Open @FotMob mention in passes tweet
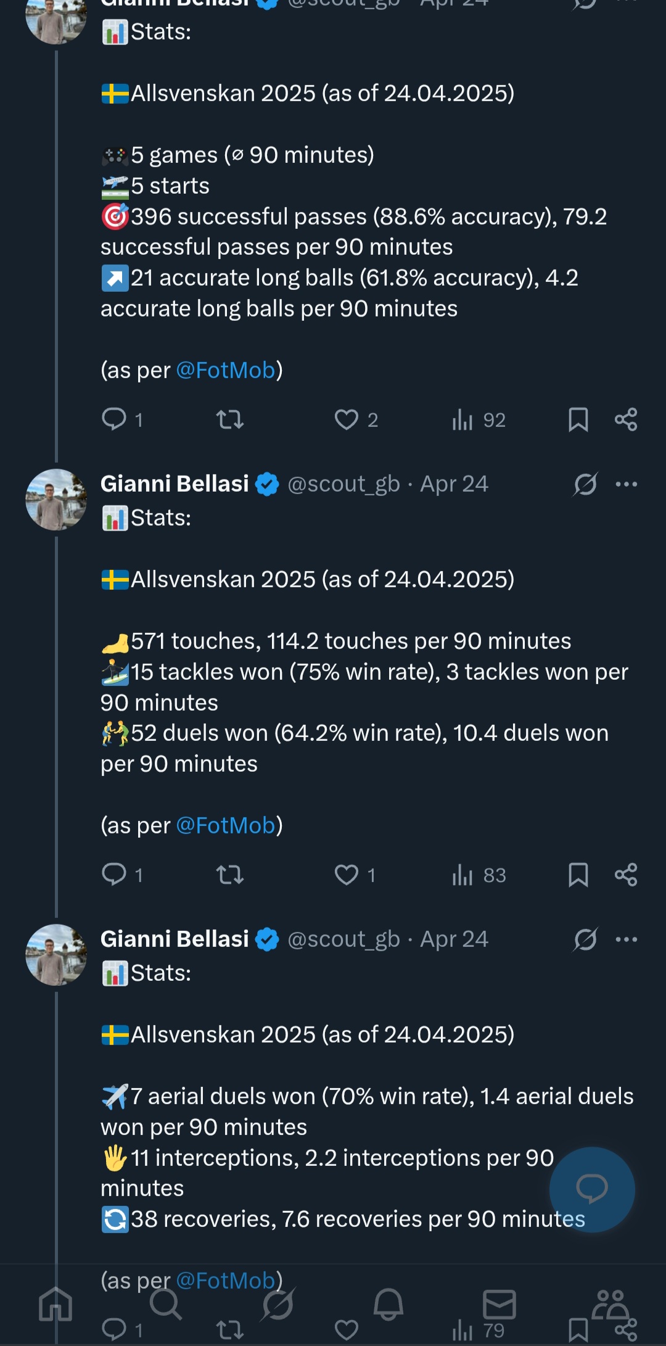The height and width of the screenshot is (1346, 666). coord(226,370)
